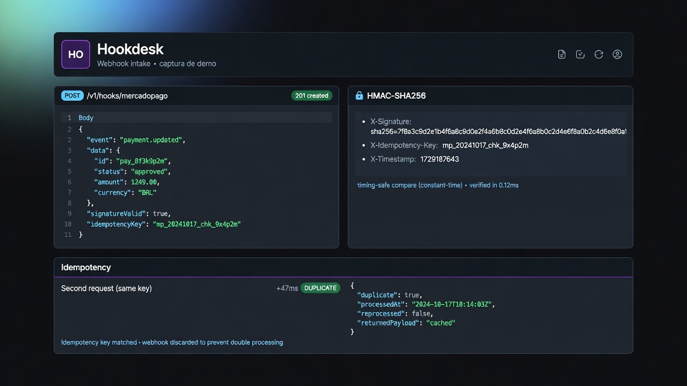
Task: Click the lock icon next to HMAC-SHA256
Action: click(359, 95)
